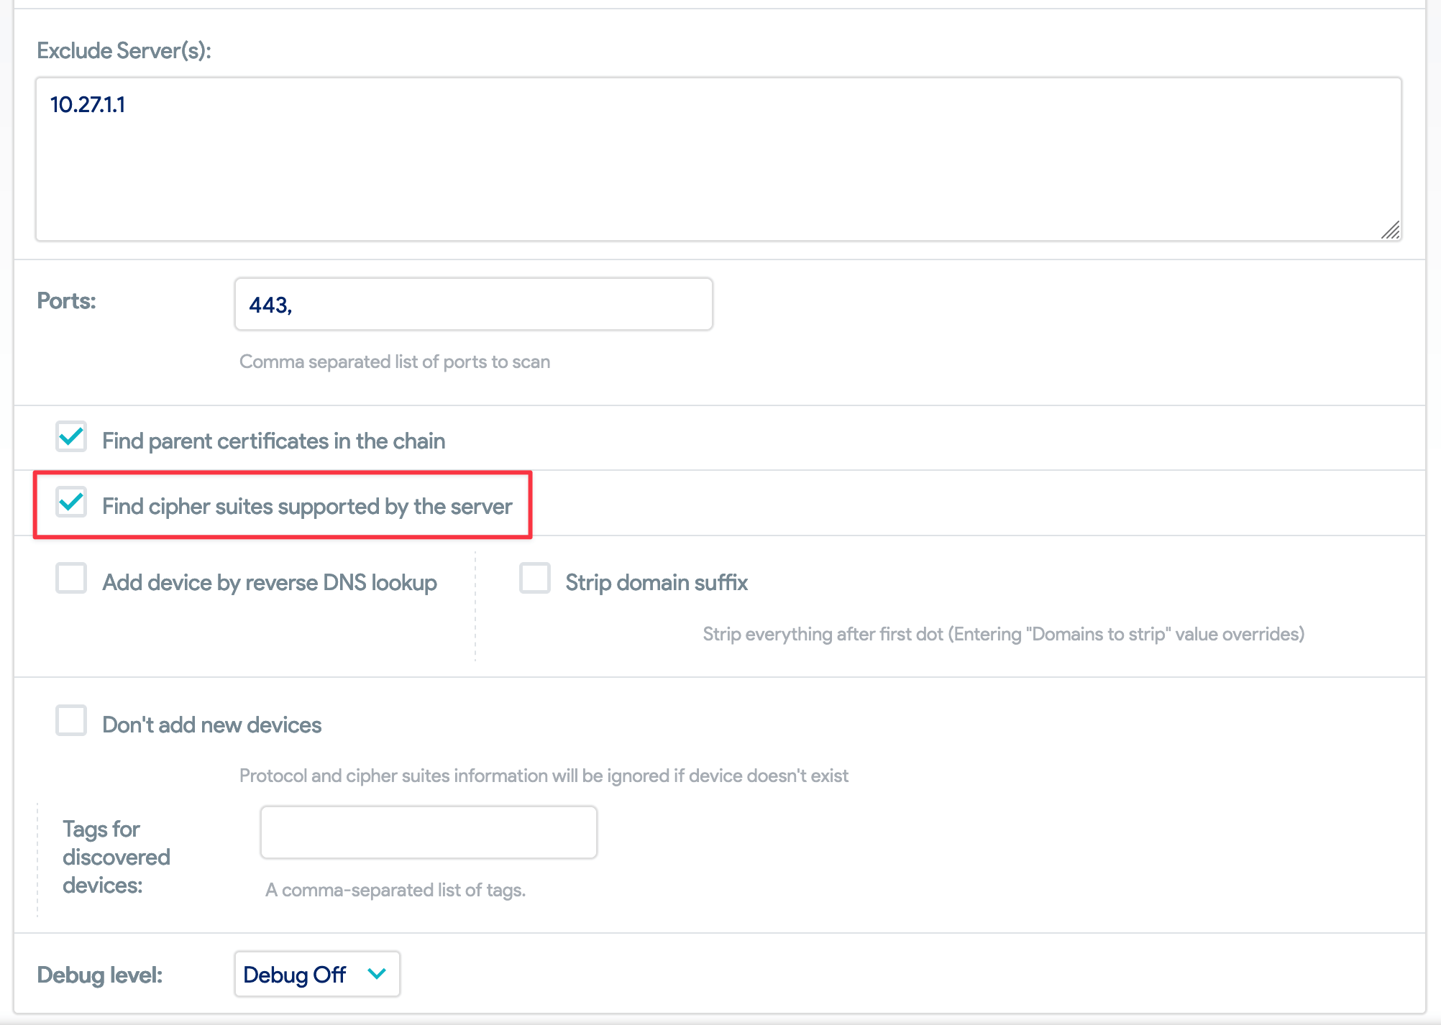Screen dimensions: 1441x1025
Task: Select the currently shown "Debug Off" value
Action: (x=295, y=975)
